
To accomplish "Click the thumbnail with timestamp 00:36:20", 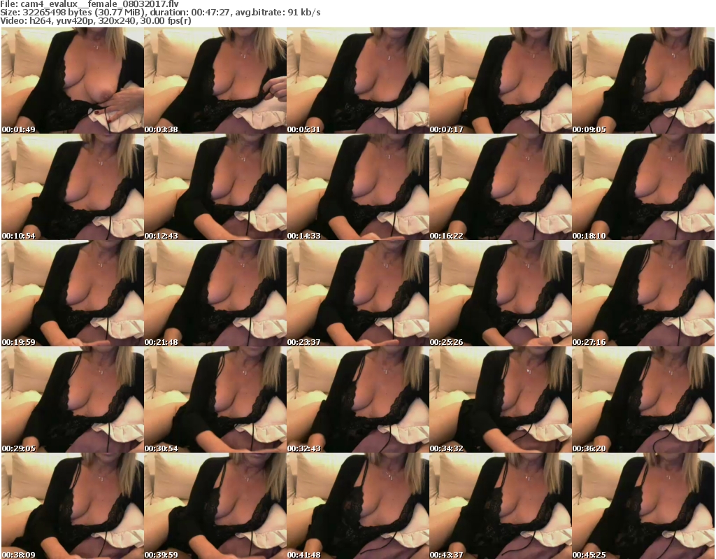I will [643, 399].
